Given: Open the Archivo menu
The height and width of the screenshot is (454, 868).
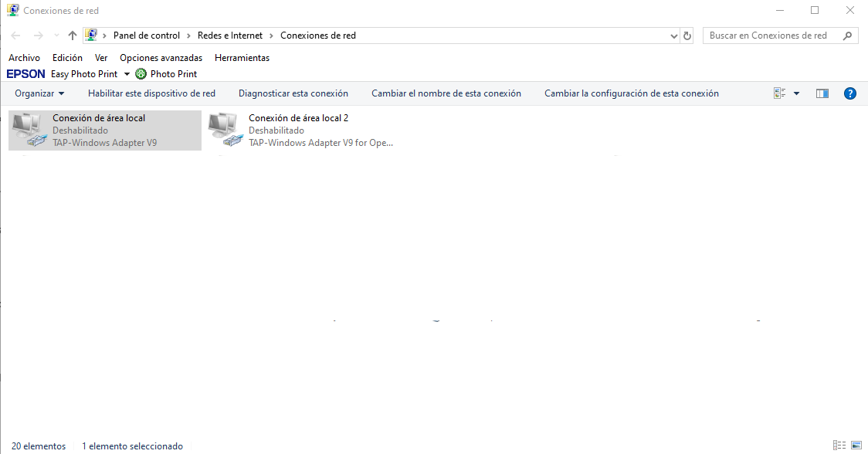Looking at the screenshot, I should [24, 58].
